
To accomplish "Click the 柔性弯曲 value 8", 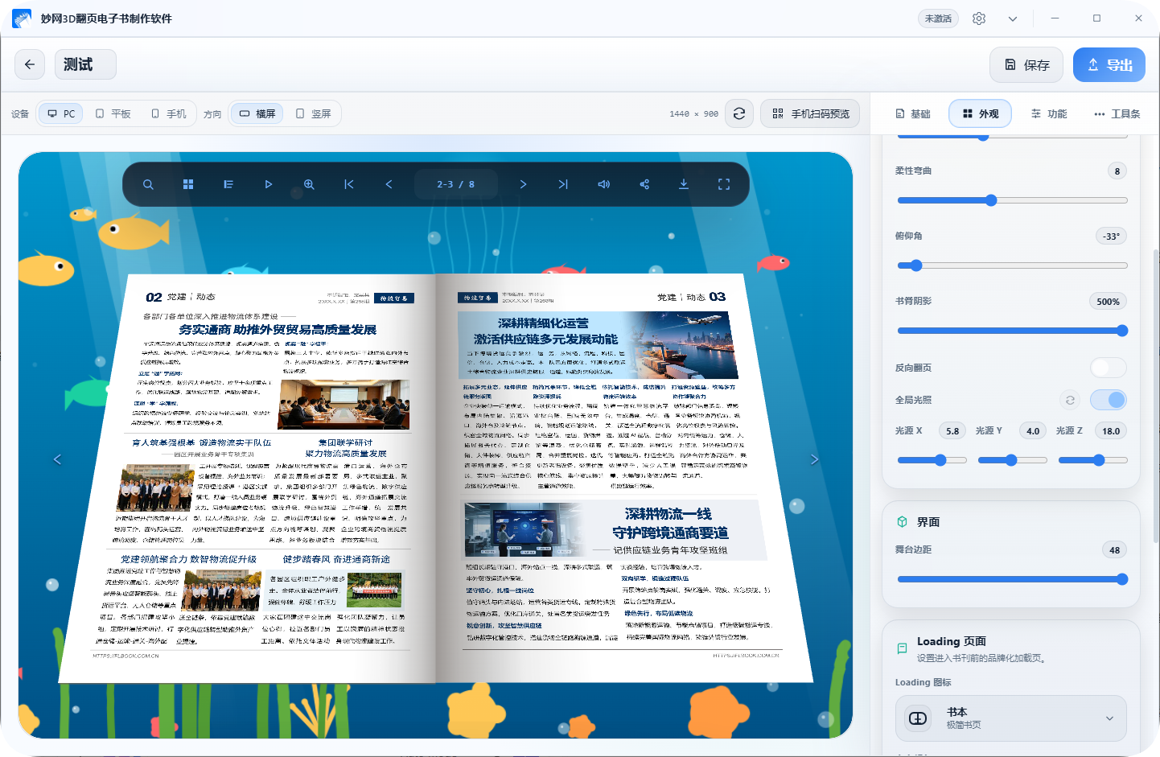I will [1117, 171].
